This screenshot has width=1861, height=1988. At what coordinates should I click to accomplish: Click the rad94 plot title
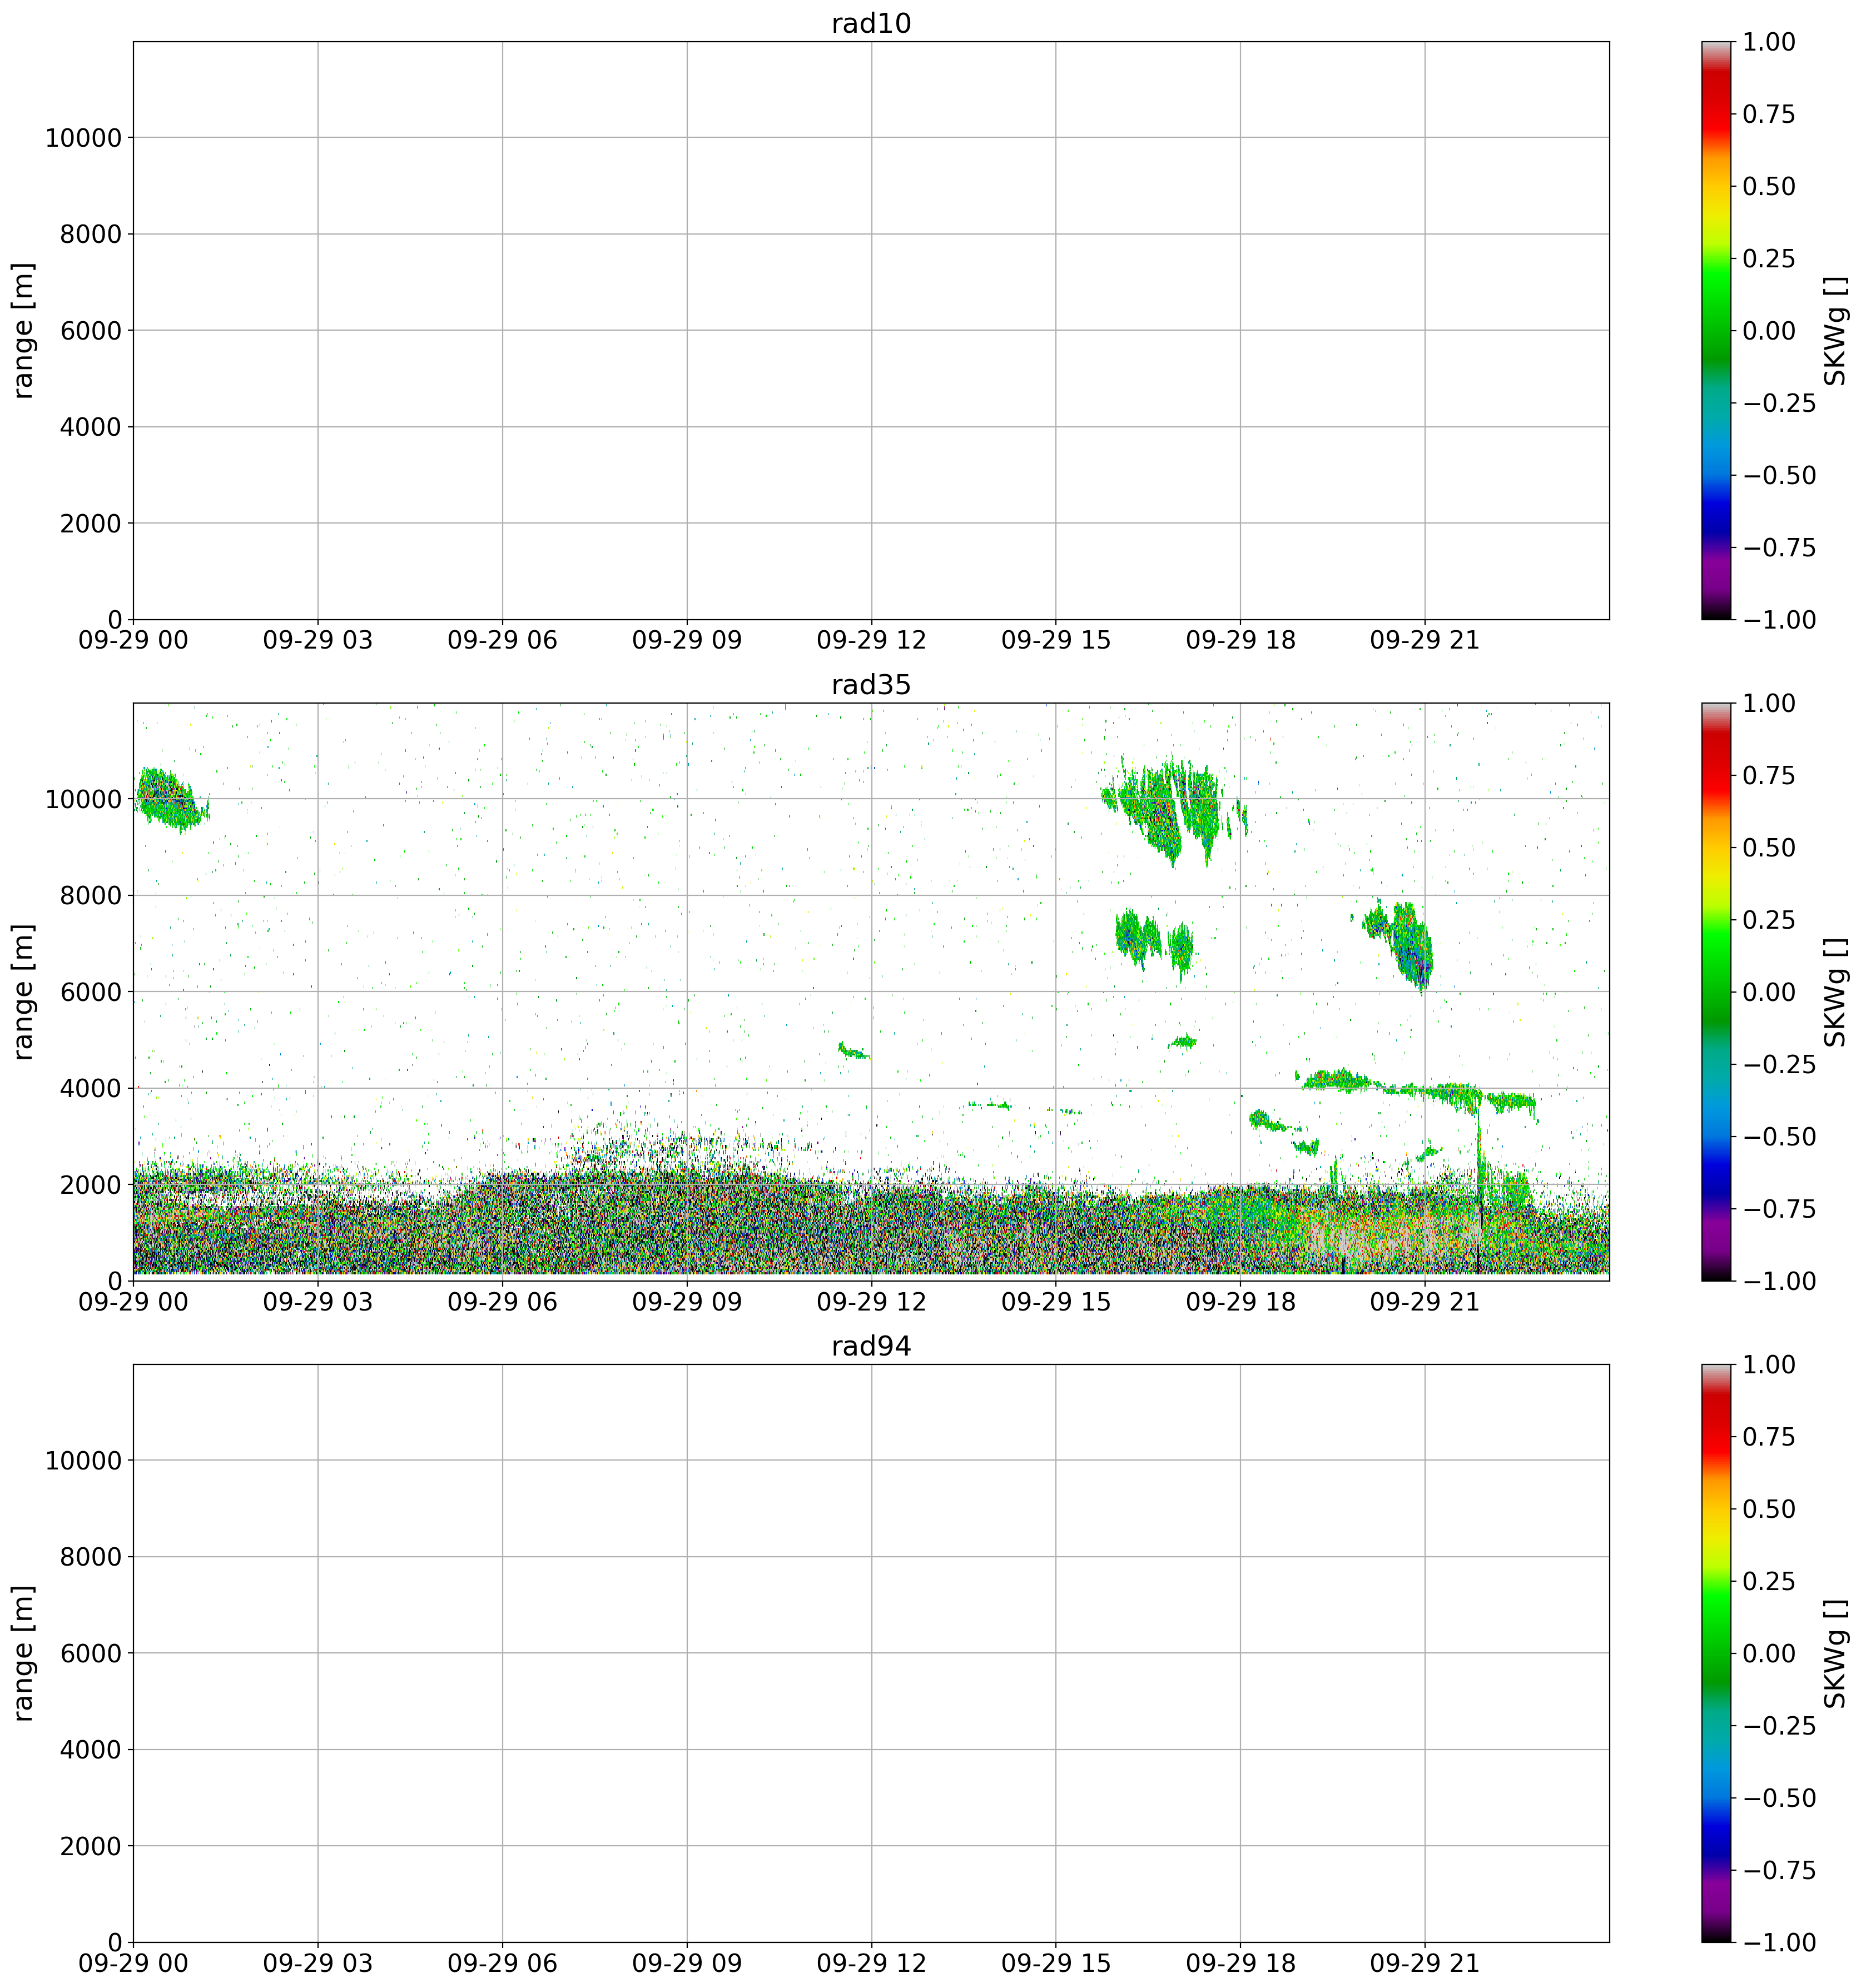click(x=871, y=1346)
